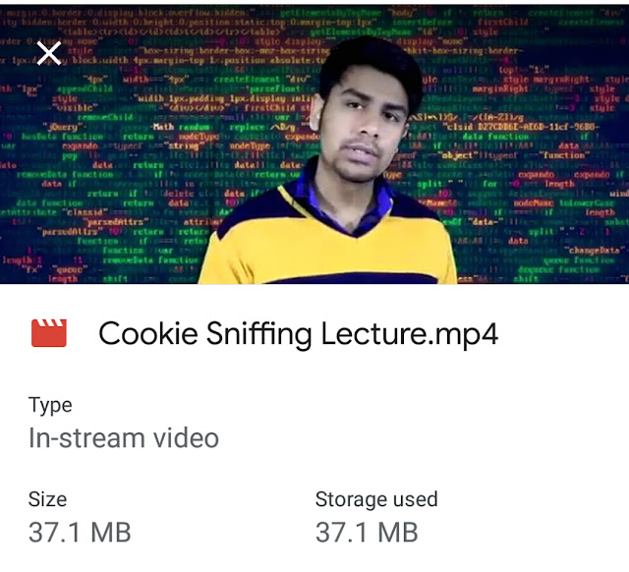The width and height of the screenshot is (629, 572).
Task: Click the red clapperboard video file icon
Action: click(49, 333)
